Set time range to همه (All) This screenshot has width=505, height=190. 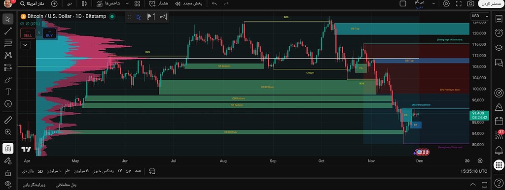tap(138, 171)
